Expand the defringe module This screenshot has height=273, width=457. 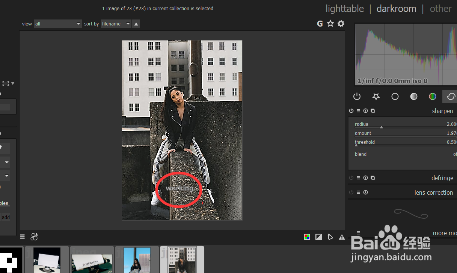(x=442, y=178)
